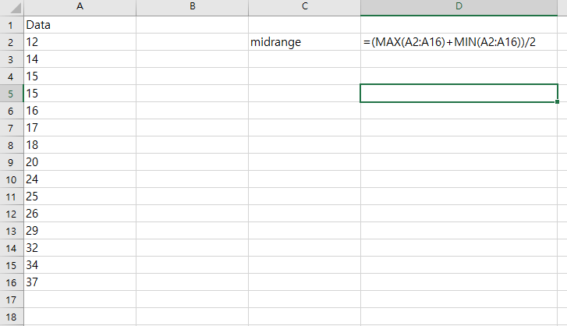
Task: Select column D header
Action: click(459, 8)
